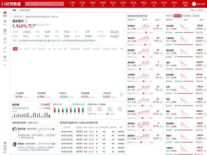Image resolution: width=207 pixels, height=155 pixels.
Task: Click the 返回 back icon
Action: coord(203,10)
